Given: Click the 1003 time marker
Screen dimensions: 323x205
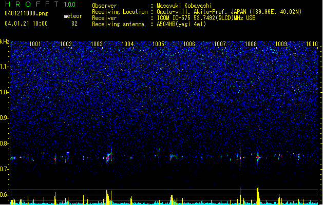Looking at the screenshot, I should click(x=97, y=44).
